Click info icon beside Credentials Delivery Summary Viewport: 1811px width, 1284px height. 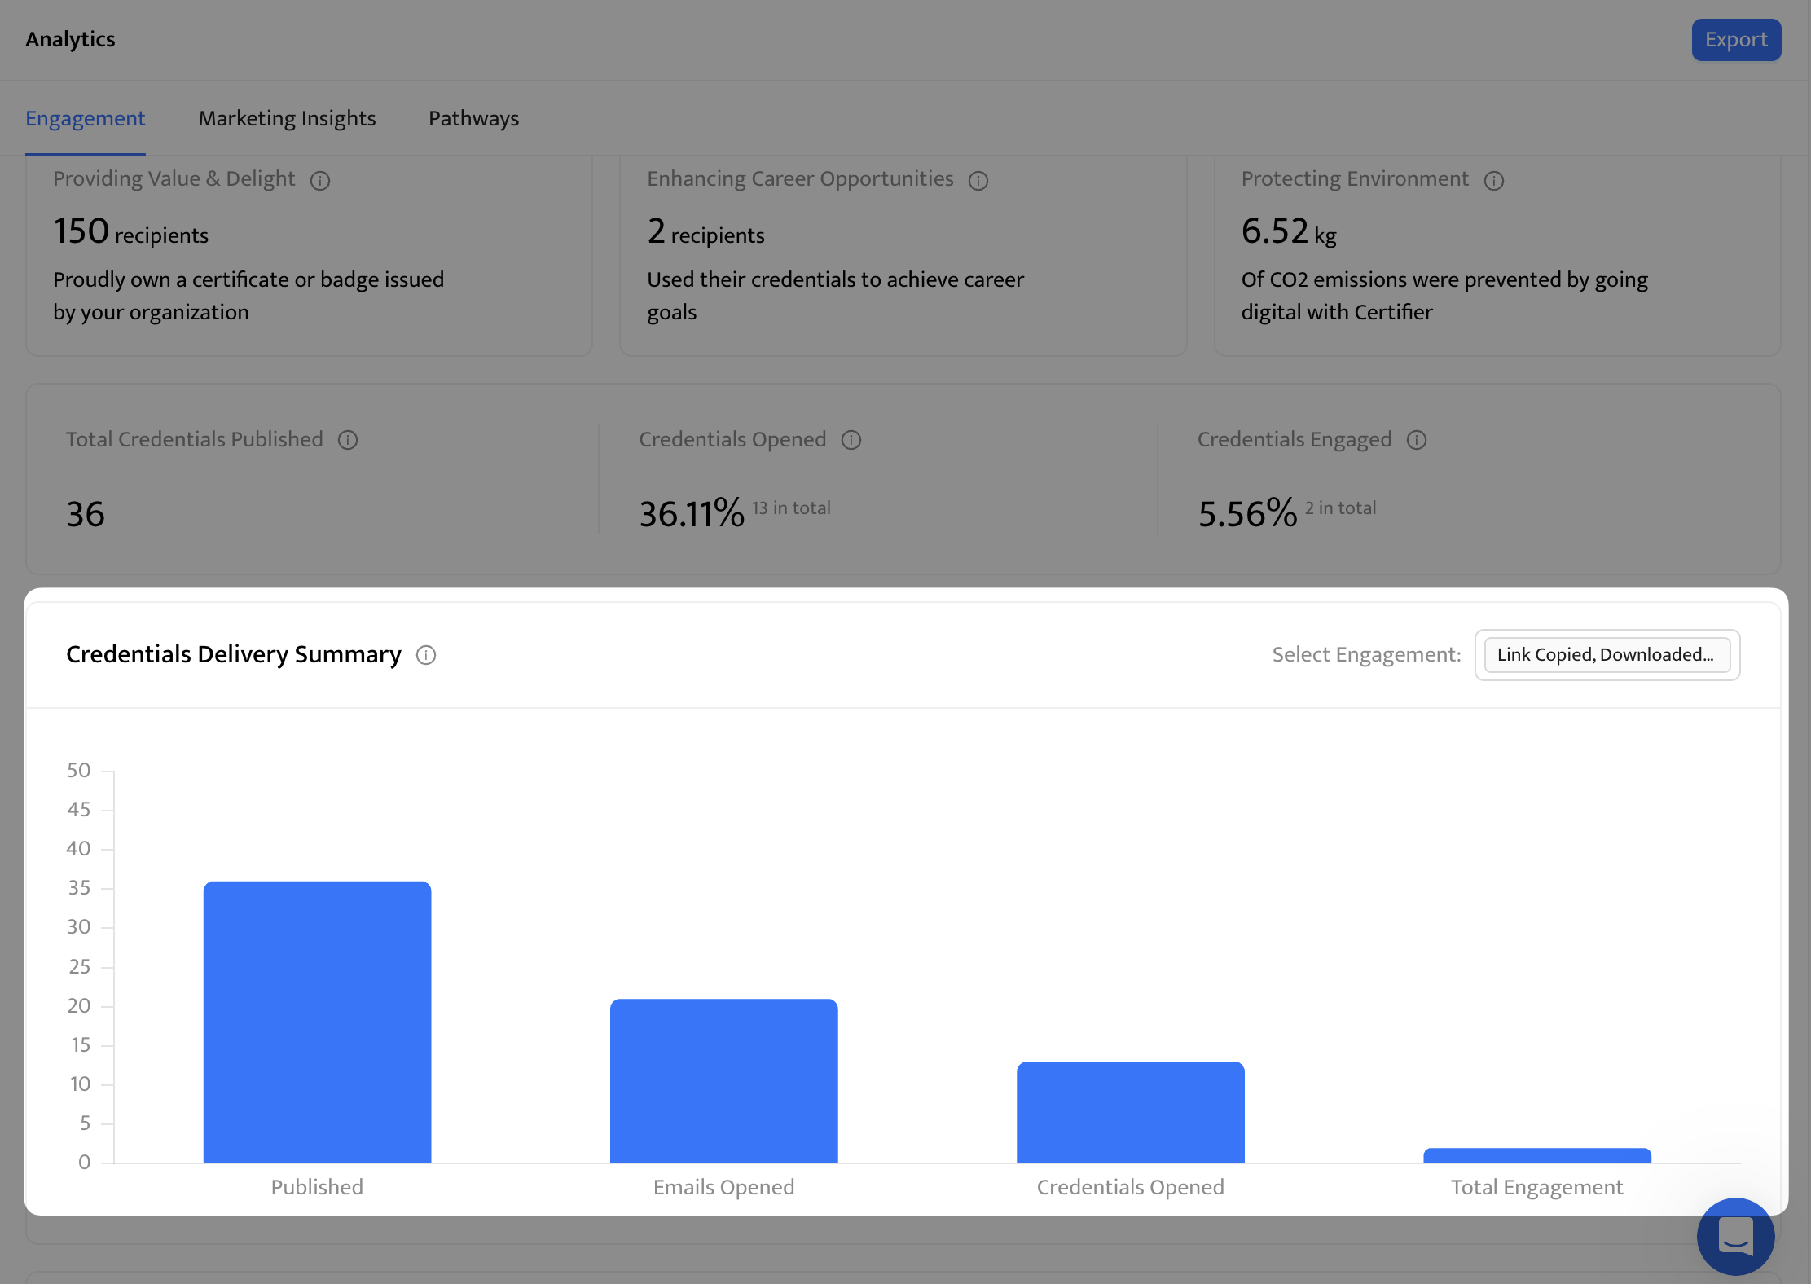point(426,655)
